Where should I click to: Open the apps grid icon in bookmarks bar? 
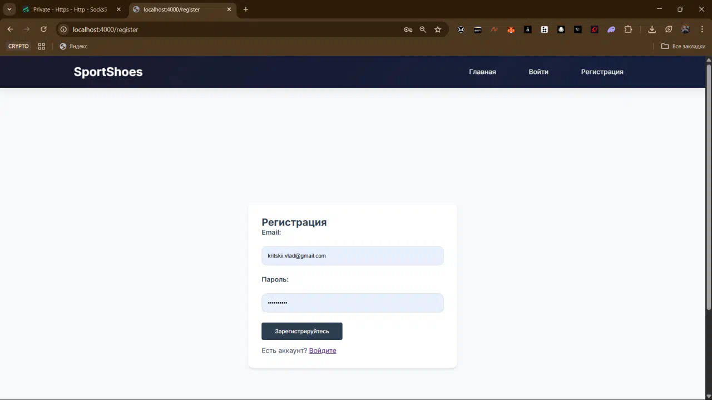[x=41, y=46]
